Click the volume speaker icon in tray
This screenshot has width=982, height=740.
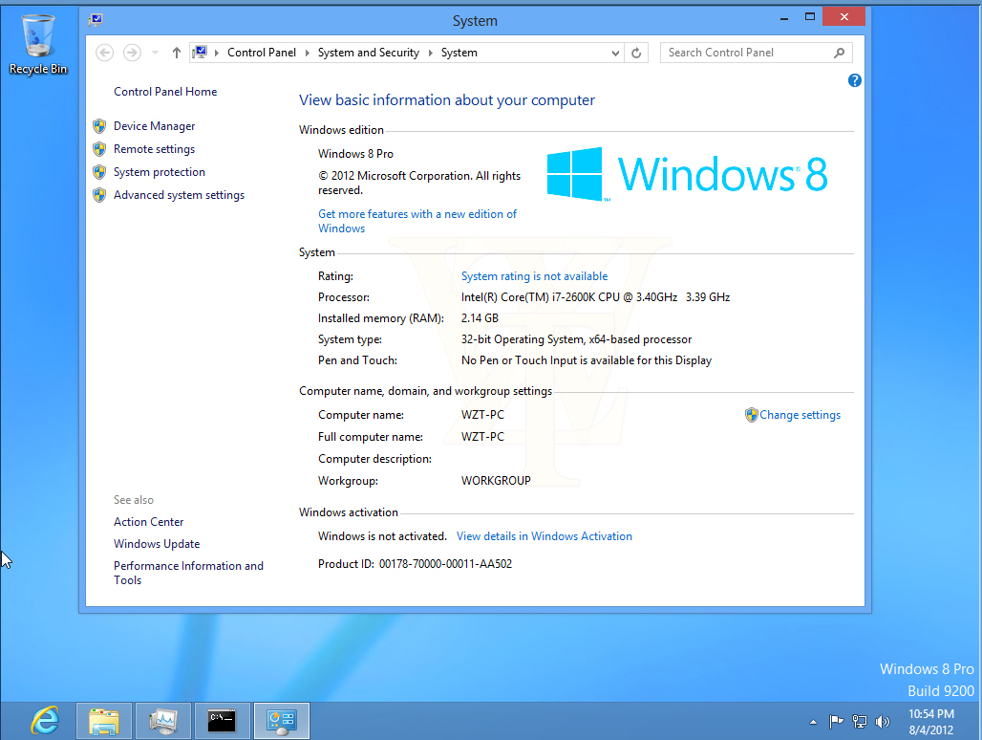click(x=883, y=722)
